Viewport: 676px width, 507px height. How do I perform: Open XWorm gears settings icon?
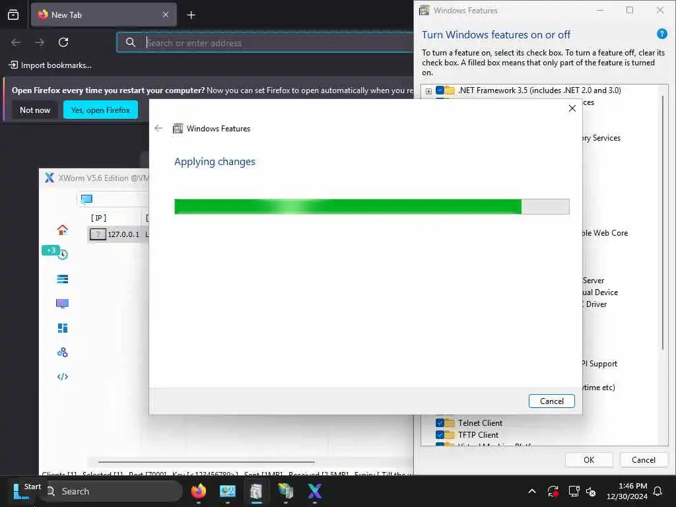click(63, 353)
